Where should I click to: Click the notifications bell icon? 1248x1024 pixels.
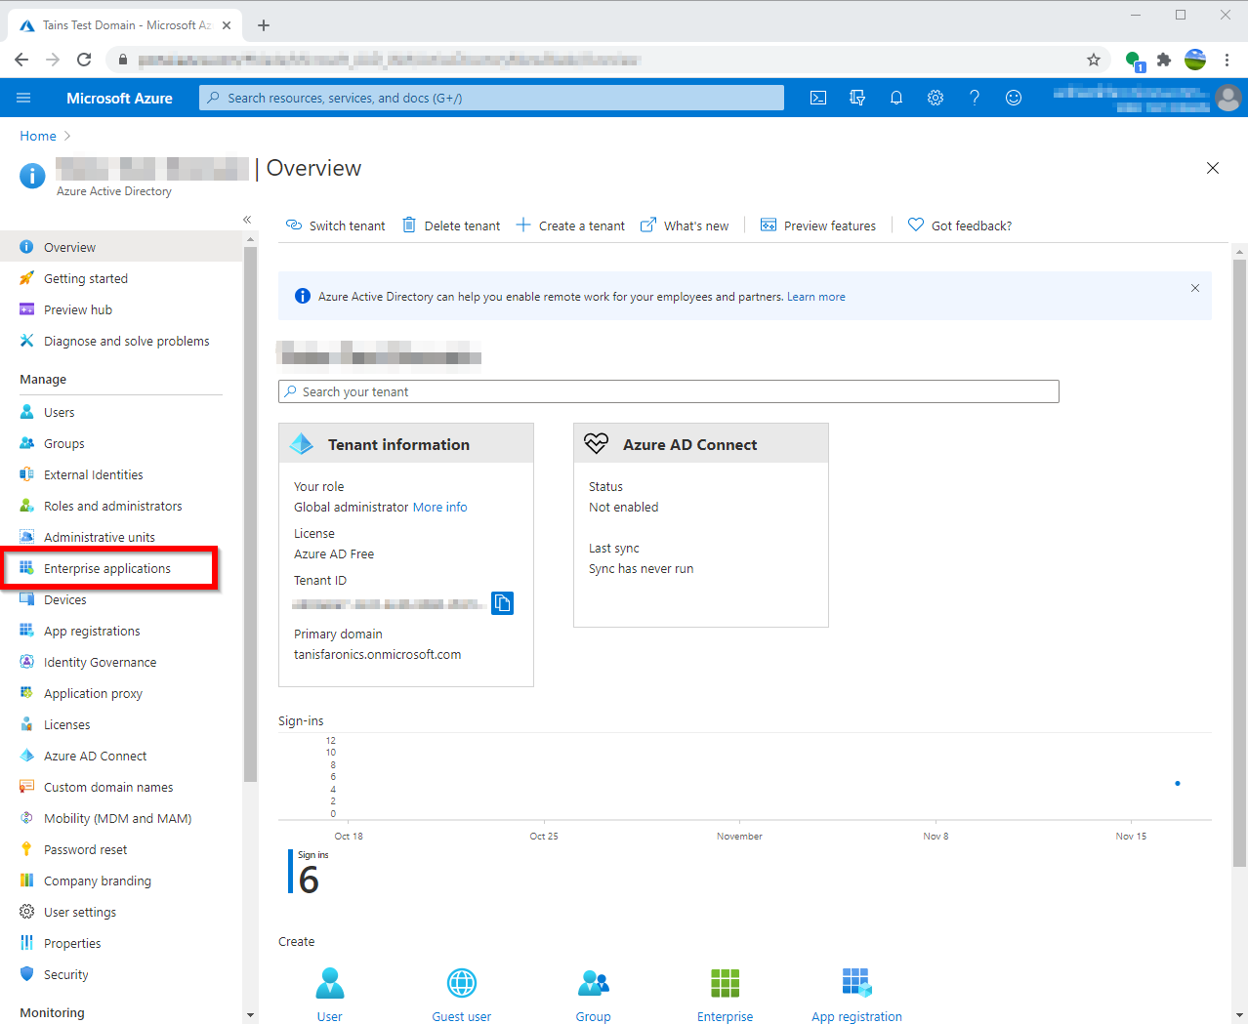coord(896,98)
